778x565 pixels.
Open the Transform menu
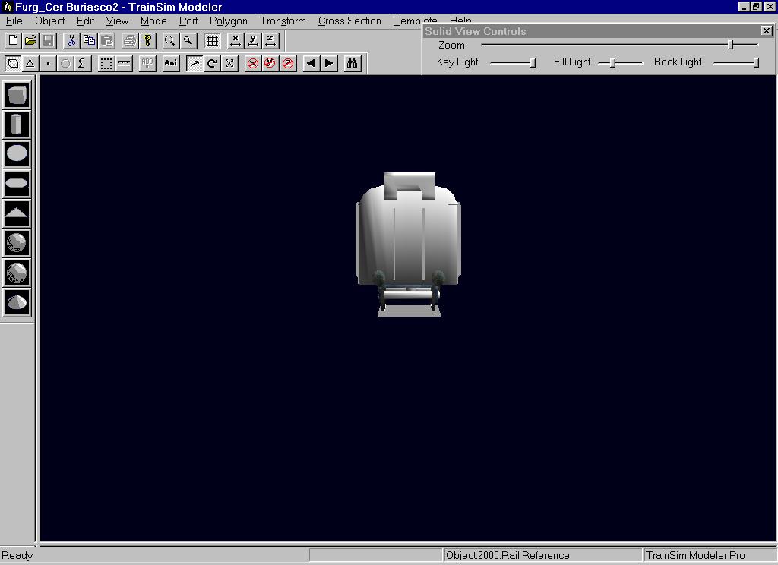(x=283, y=21)
